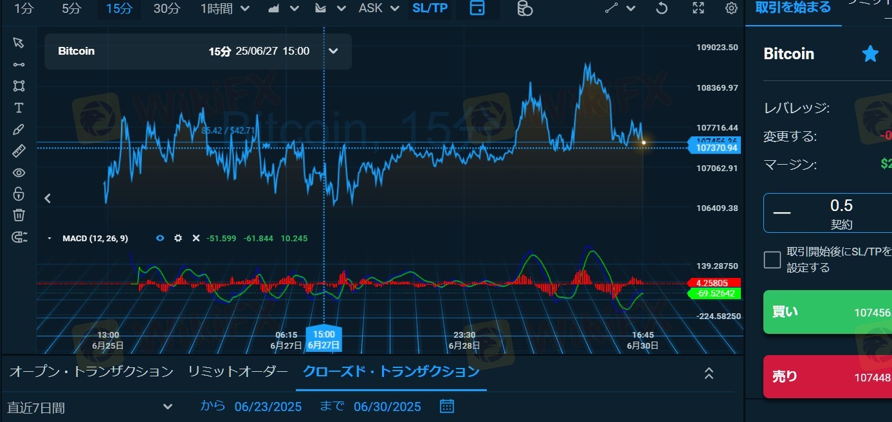Image resolution: width=892 pixels, height=422 pixels.
Task: Toggle the lock drawings padlock icon
Action: coord(19,194)
